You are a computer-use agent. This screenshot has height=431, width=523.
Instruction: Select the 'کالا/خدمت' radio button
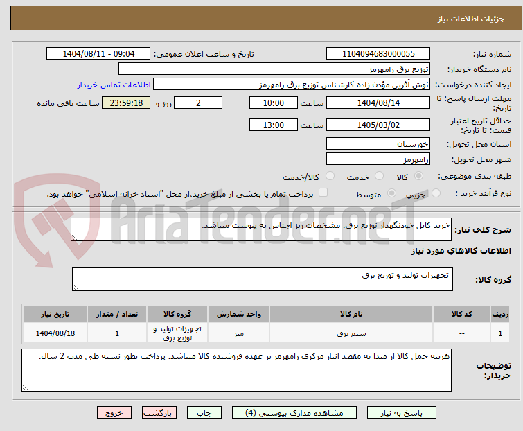(330, 176)
